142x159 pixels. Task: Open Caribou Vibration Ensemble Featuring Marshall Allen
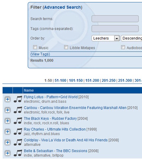pyautogui.click(x=83, y=108)
